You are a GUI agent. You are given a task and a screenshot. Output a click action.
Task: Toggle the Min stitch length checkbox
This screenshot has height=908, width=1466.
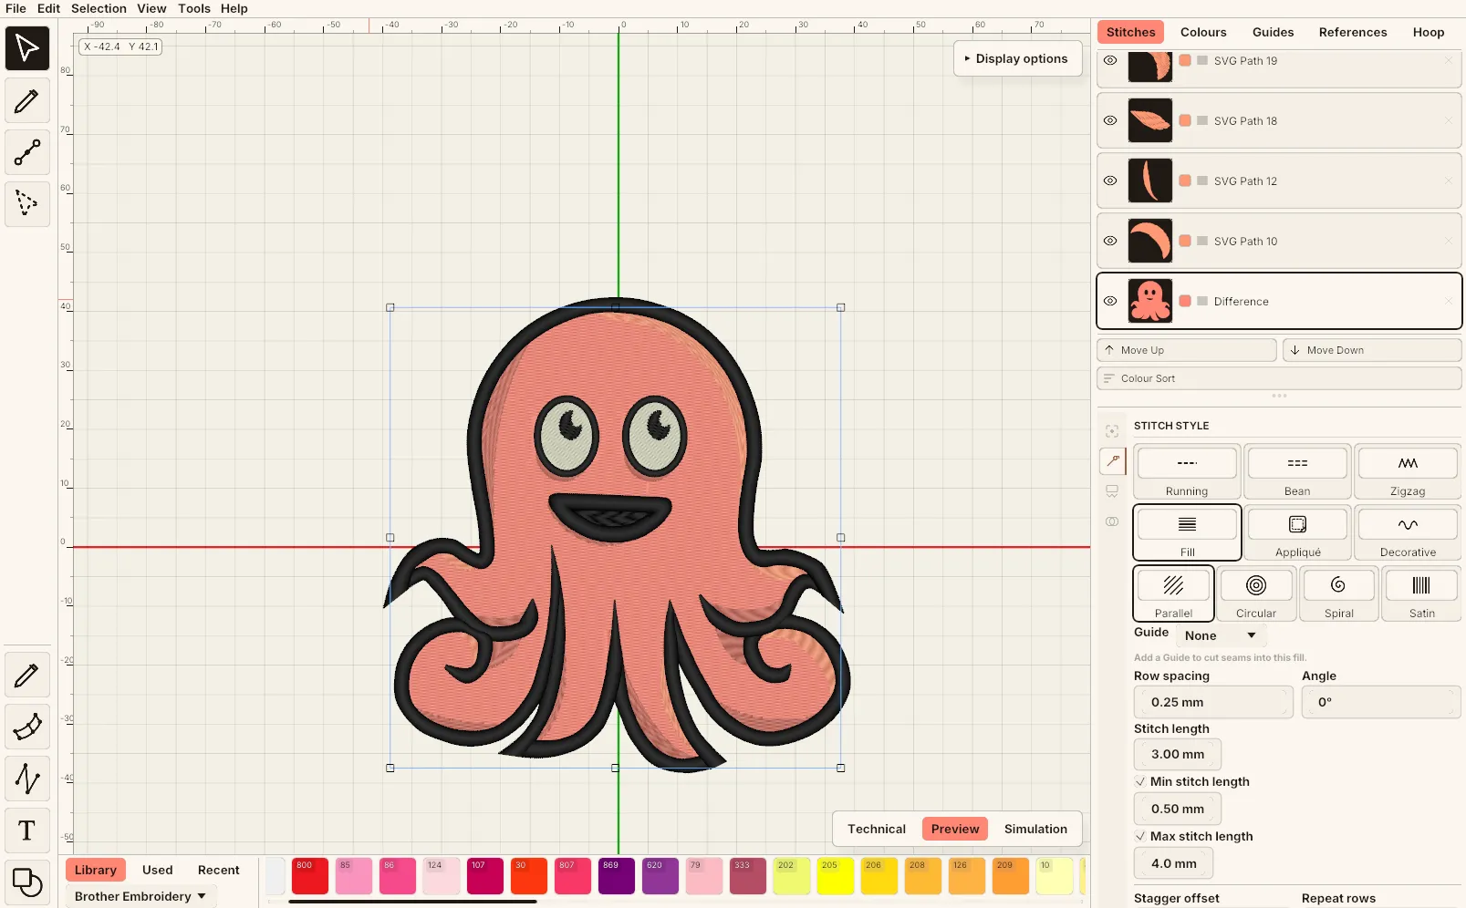pos(1140,781)
